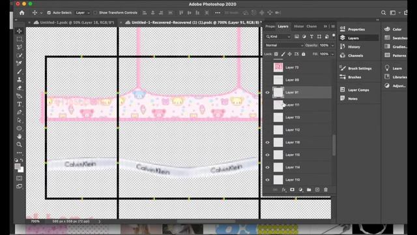Image resolution: width=417 pixels, height=235 pixels.
Task: Open the Edit Toolbar three-dots button
Action: click(x=19, y=153)
